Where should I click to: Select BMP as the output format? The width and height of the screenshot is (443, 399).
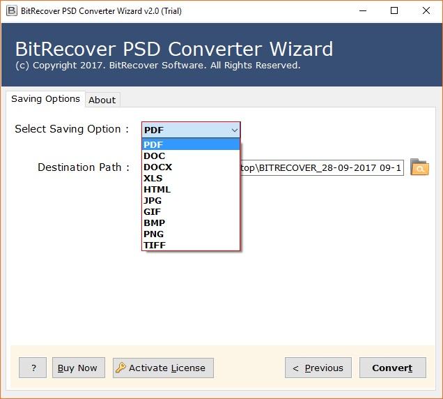[191, 223]
